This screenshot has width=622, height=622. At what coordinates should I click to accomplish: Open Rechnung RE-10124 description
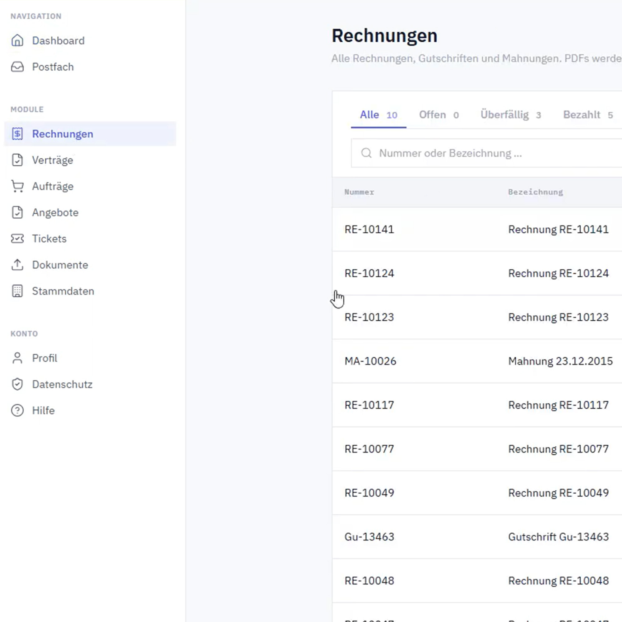click(559, 273)
